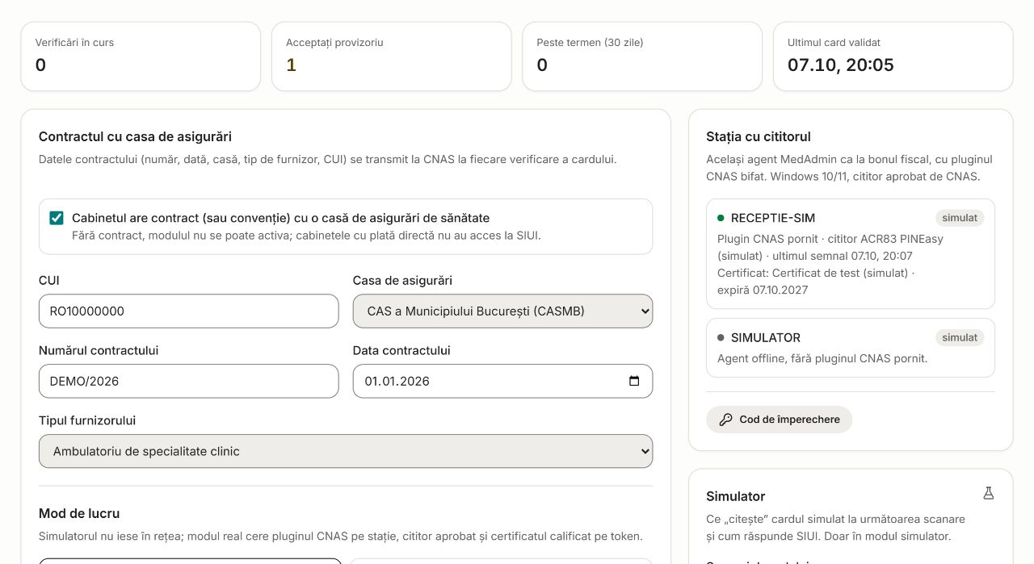The height and width of the screenshot is (564, 1034).
Task: Select the date text 01.01.2026
Action: tap(397, 381)
